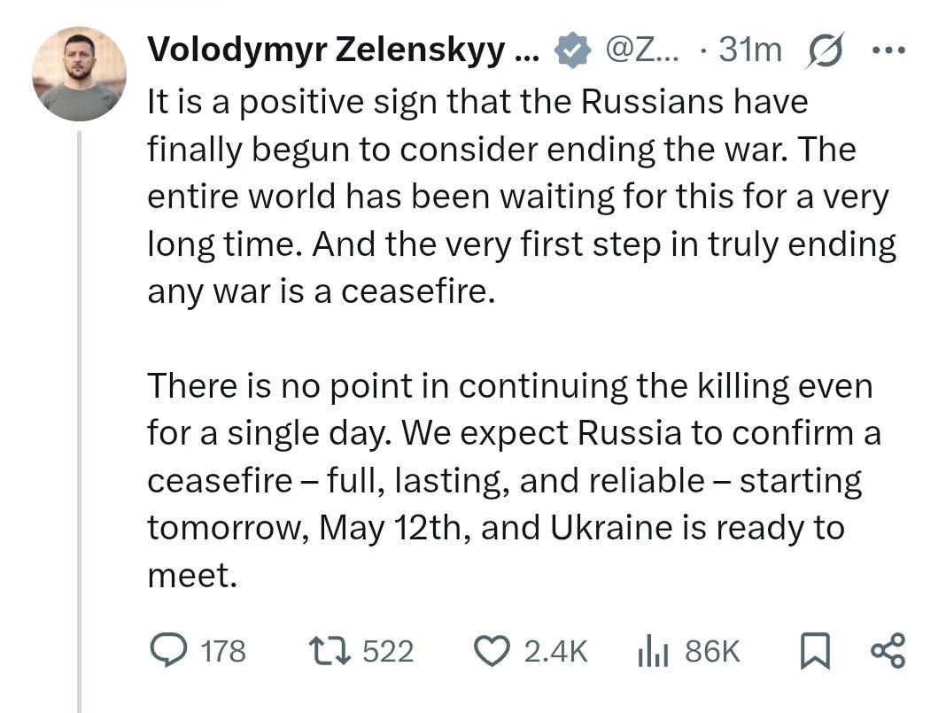Open tweet via the 31m timestamp
Image resolution: width=946 pixels, height=713 pixels.
point(749,50)
